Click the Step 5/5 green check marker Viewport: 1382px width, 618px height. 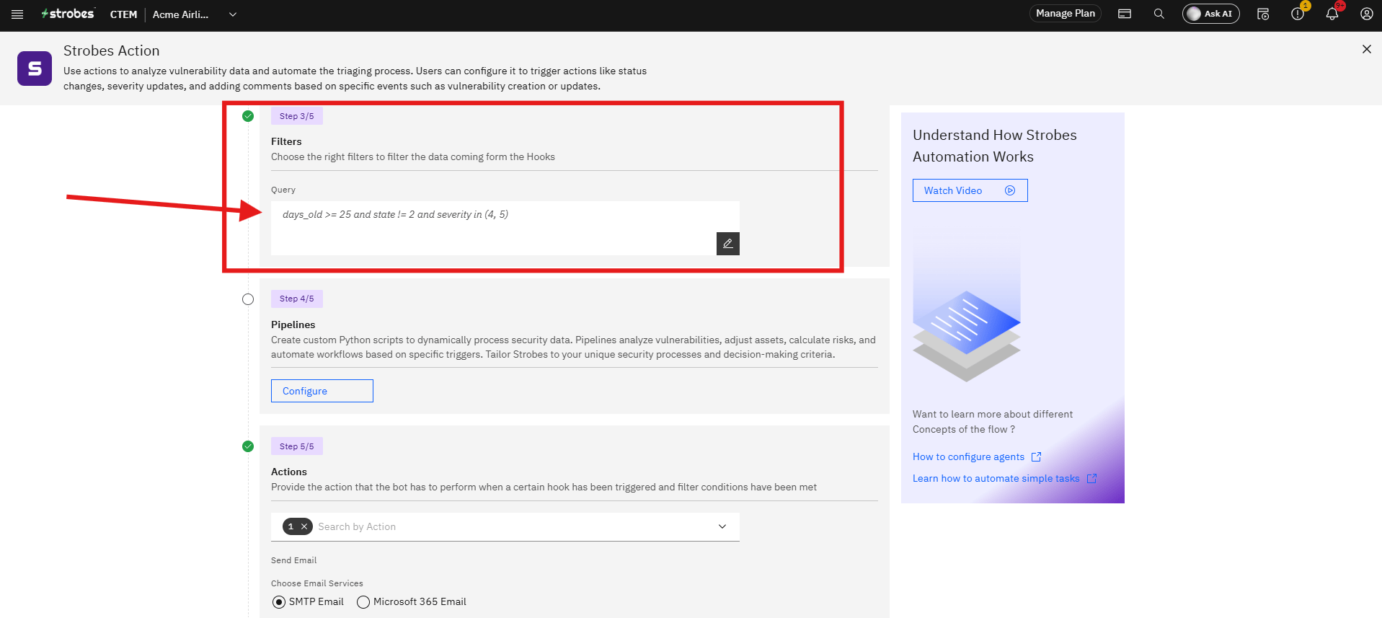point(248,446)
